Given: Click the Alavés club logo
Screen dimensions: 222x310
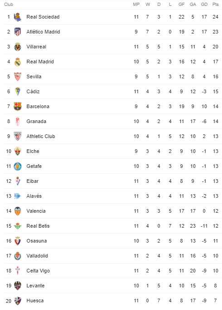Looking at the screenshot, I should coord(17,196).
